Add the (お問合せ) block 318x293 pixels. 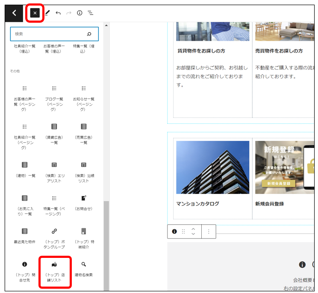click(83, 202)
